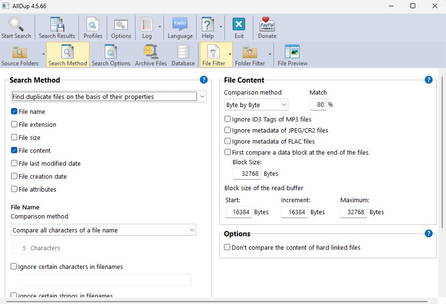Click the horizontal scrollbar at the bottom
This screenshot has height=304, width=446.
click(217, 302)
